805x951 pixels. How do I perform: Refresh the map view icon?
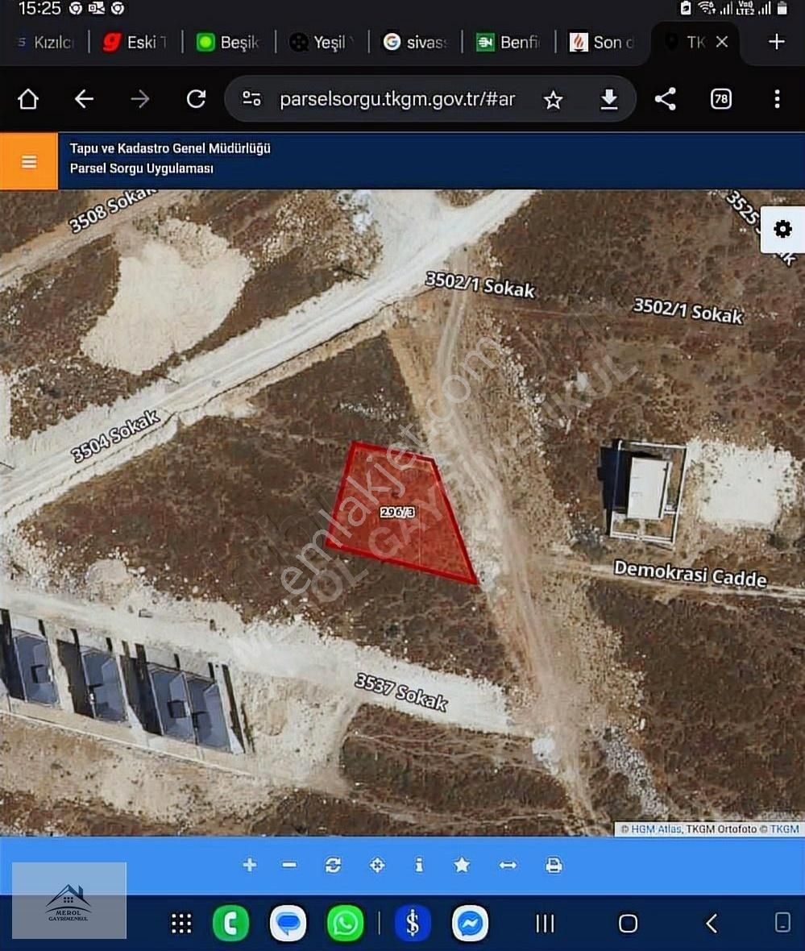tap(333, 865)
